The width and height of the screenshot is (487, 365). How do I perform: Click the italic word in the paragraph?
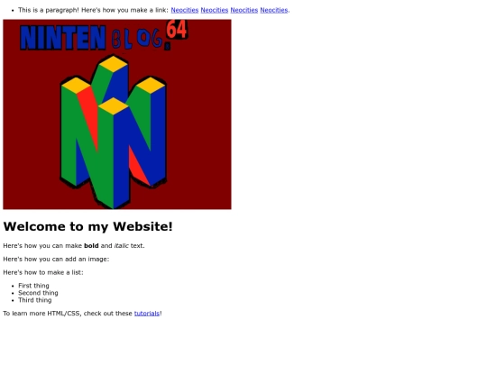(x=121, y=245)
